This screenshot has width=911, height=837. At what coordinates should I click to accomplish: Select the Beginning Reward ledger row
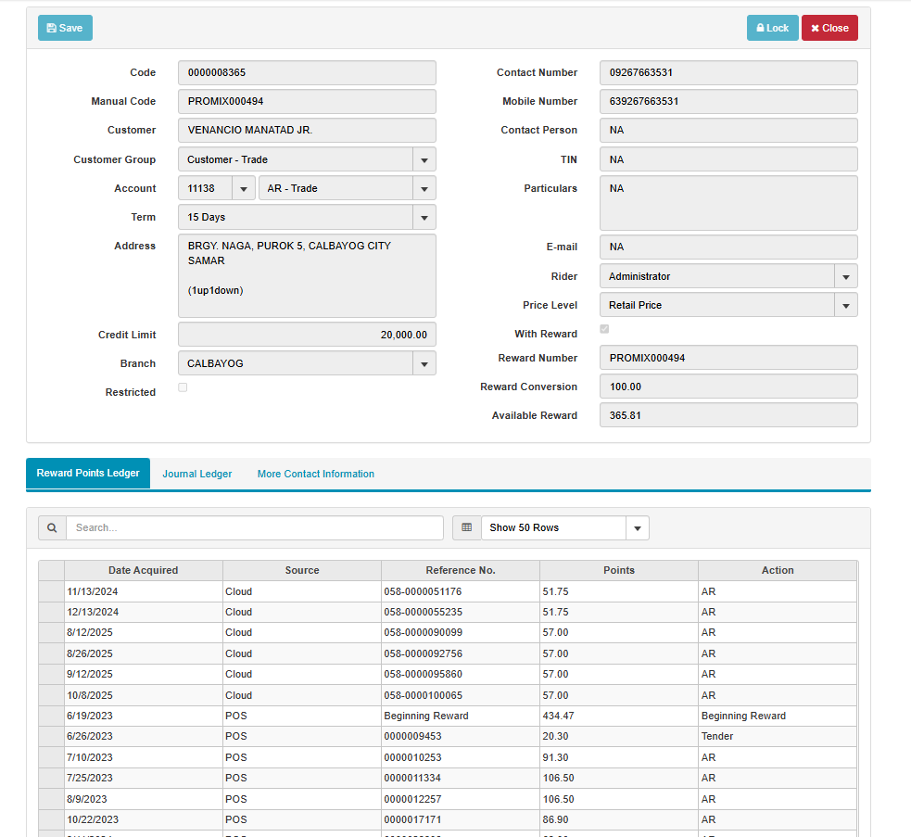coord(426,716)
